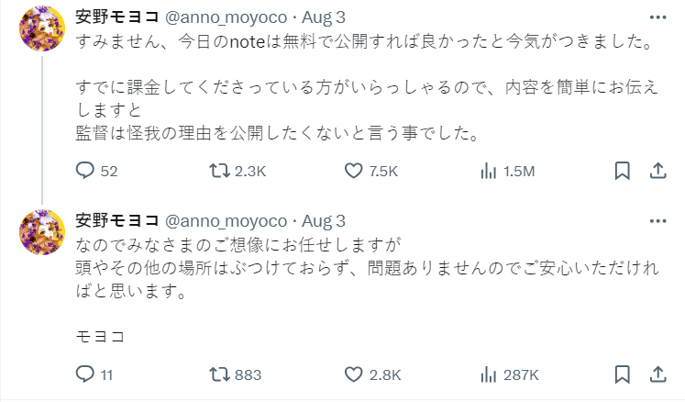Retweet the second tweet with 883 reposts
Viewport: 685px width, 402px height.
(x=220, y=374)
